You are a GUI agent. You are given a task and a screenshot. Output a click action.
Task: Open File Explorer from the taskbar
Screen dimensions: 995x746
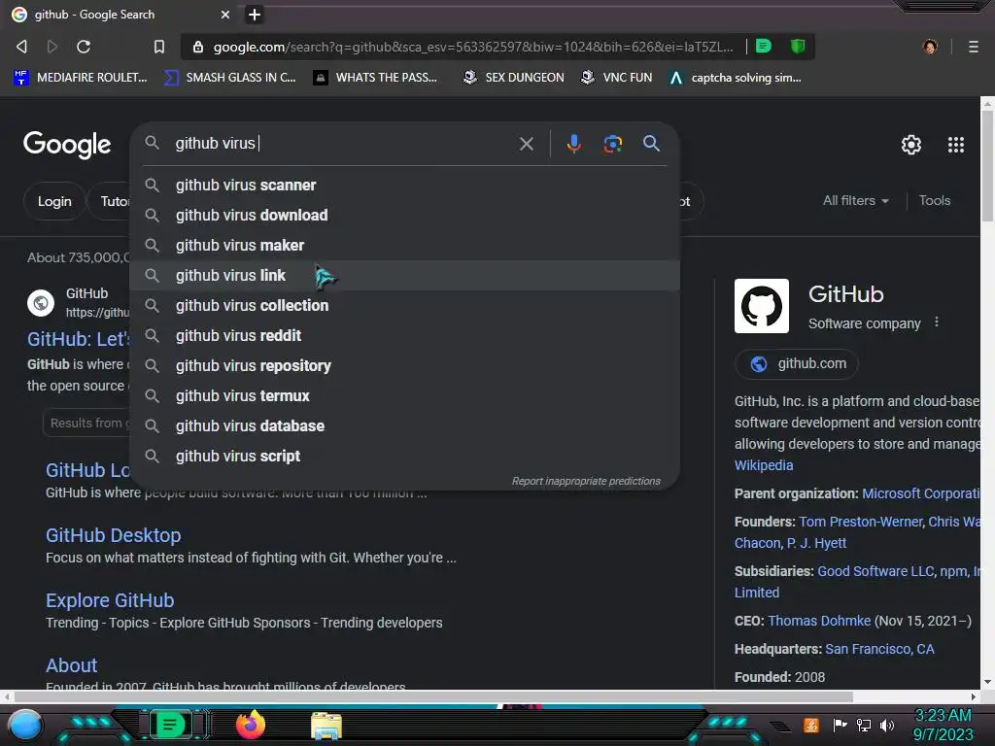point(326,726)
